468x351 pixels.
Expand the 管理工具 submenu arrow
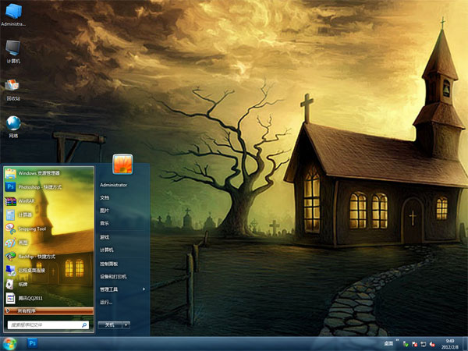coord(144,289)
